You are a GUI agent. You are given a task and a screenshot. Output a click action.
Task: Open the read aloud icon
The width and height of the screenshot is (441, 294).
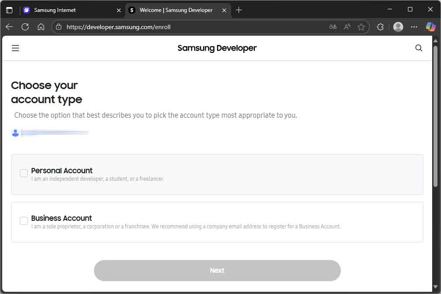pos(348,27)
